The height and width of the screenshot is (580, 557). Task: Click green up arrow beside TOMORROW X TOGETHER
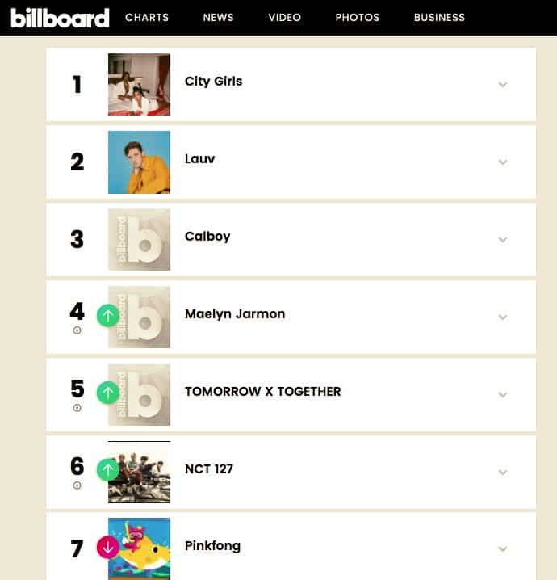click(108, 393)
